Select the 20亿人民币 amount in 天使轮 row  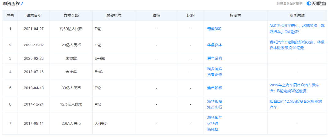71,123
